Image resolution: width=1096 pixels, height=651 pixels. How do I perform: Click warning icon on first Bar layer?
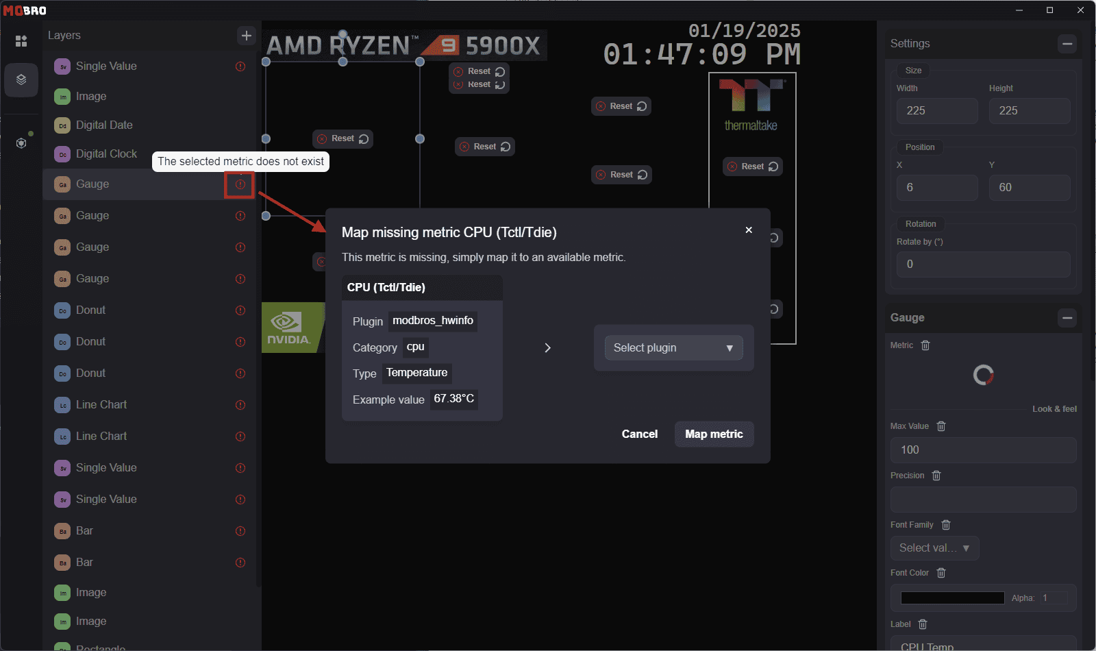pyautogui.click(x=240, y=531)
